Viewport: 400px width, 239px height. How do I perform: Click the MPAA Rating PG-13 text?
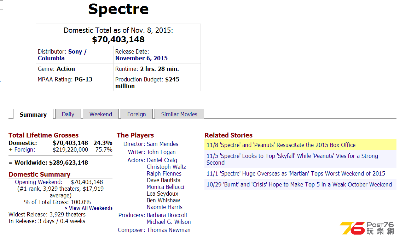(x=65, y=79)
